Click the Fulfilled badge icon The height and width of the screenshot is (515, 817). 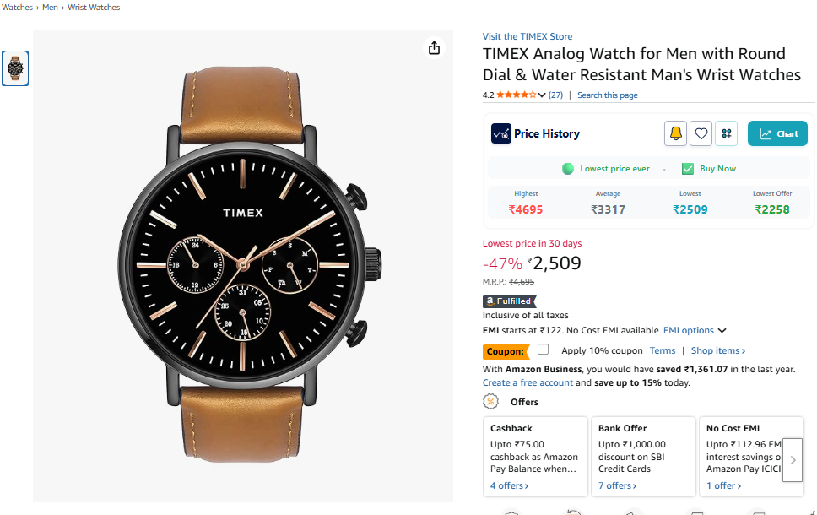coord(509,301)
